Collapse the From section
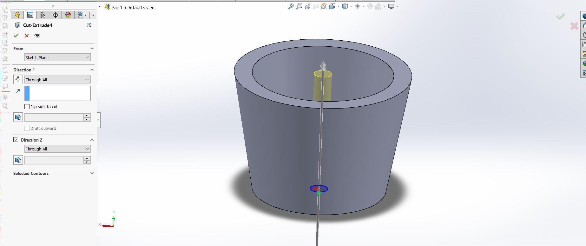Image resolution: width=586 pixels, height=246 pixels. pos(92,49)
